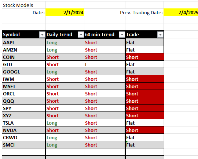
Task: Open the Trade column filter dropdown
Action: tap(160, 35)
